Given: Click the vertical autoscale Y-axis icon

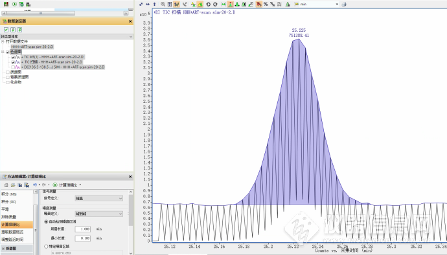Looking at the screenshot, I should [x=155, y=5].
